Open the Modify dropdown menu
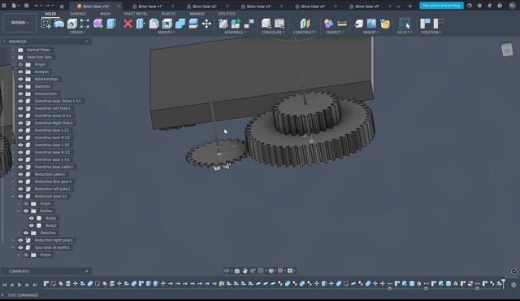The height and width of the screenshot is (301, 520). coord(166,33)
